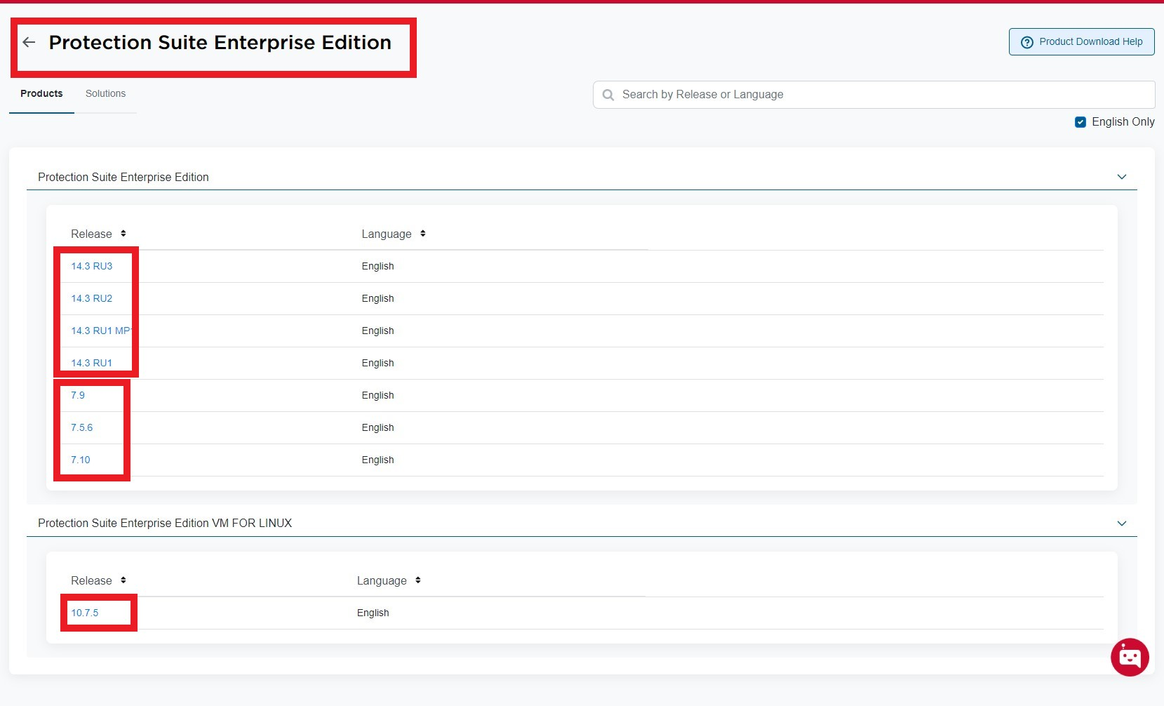Open release 14.3 RU1 MP1

point(101,331)
